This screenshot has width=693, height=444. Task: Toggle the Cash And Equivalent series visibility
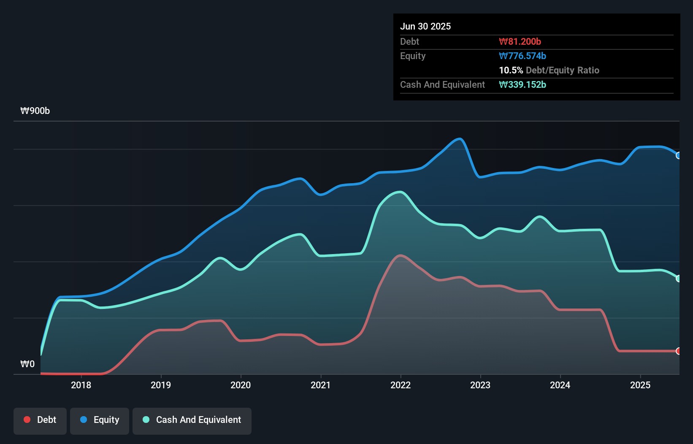(x=192, y=420)
